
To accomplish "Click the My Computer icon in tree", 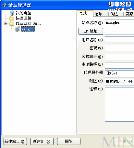I will [12, 13].
